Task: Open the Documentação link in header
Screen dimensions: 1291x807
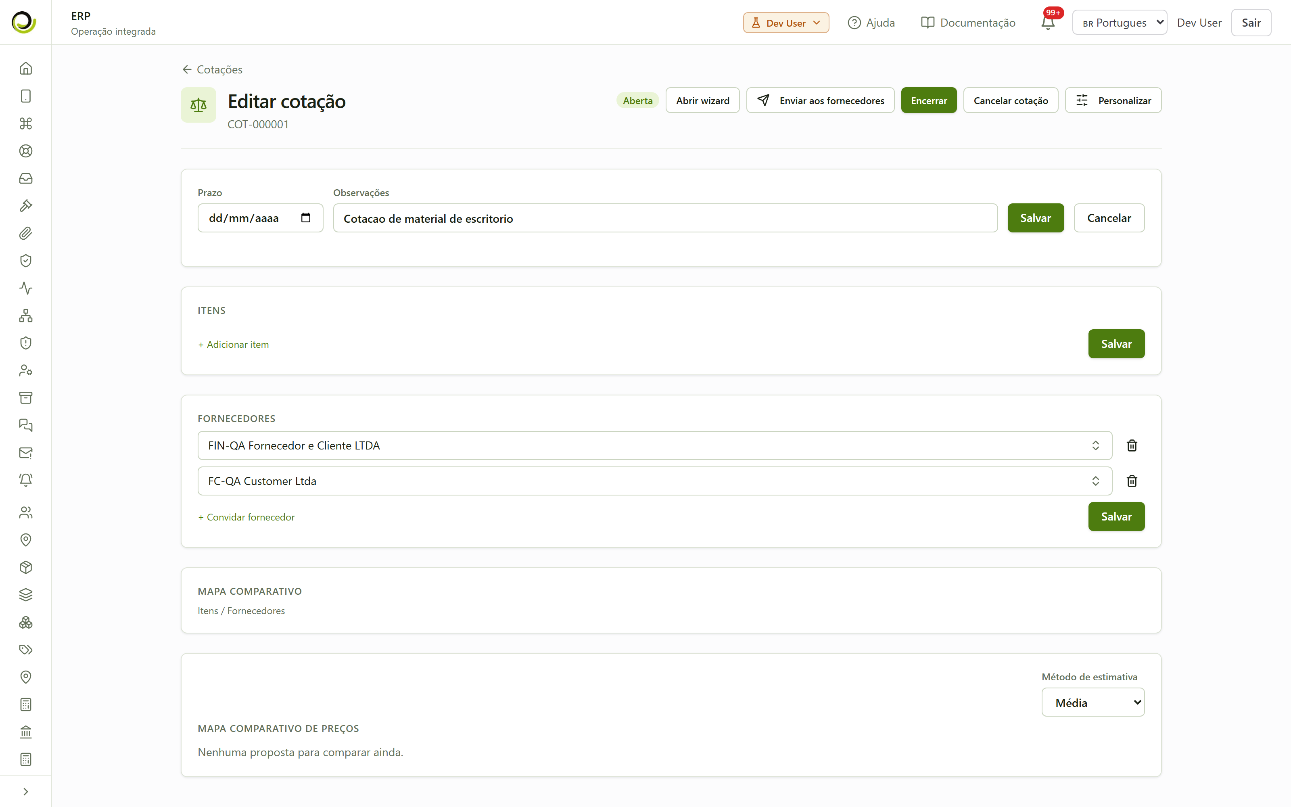Action: pyautogui.click(x=968, y=23)
